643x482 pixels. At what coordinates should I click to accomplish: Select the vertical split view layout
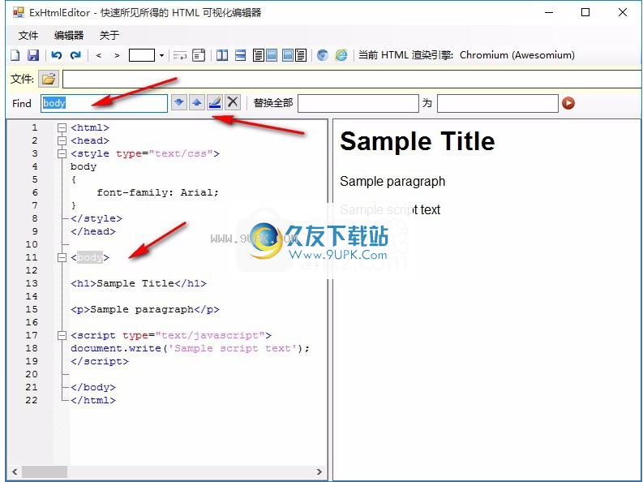coord(222,55)
